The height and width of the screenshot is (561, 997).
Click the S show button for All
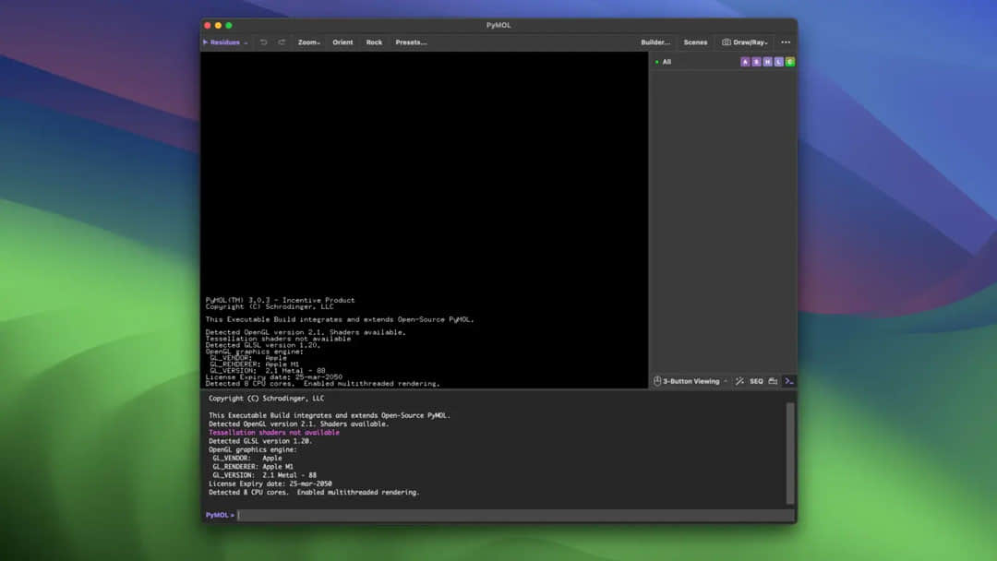[756, 62]
